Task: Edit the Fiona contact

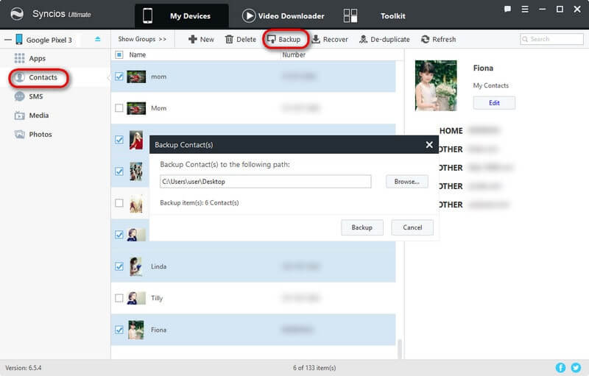Action: click(x=494, y=103)
